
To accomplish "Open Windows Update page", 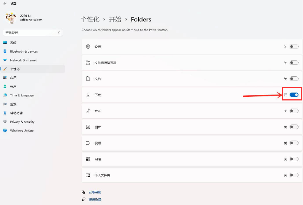I will pos(33,130).
